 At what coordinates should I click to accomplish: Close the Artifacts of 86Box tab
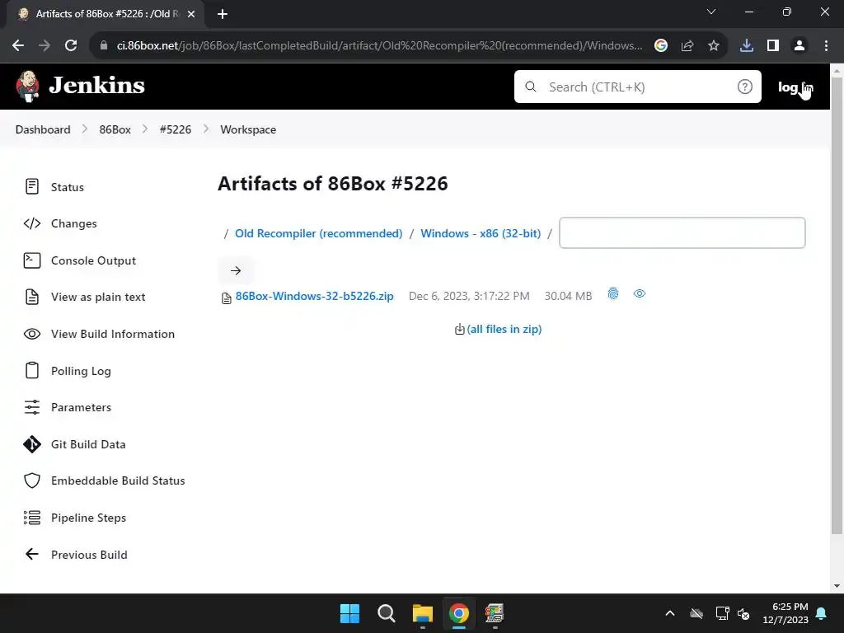tap(191, 15)
